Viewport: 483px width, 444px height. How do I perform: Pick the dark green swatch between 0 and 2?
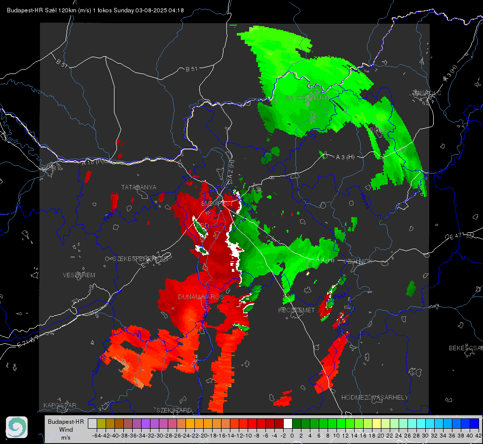(297, 424)
